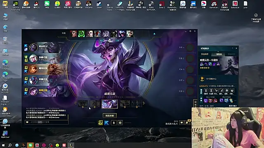Select the 祖安狂人 teammate row
This screenshot has width=264, height=148.
pos(45,47)
